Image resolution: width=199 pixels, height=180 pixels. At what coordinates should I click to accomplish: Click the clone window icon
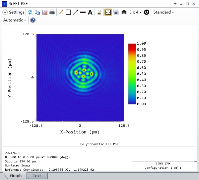[x=116, y=12]
